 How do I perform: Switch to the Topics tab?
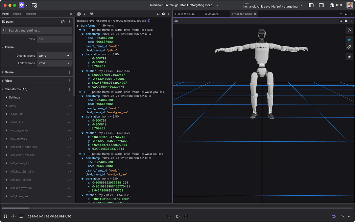pyautogui.click(x=17, y=14)
